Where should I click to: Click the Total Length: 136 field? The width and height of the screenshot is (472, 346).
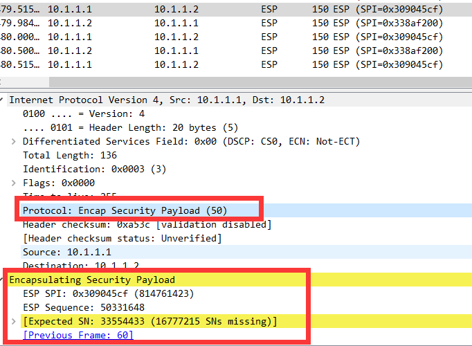coord(69,155)
